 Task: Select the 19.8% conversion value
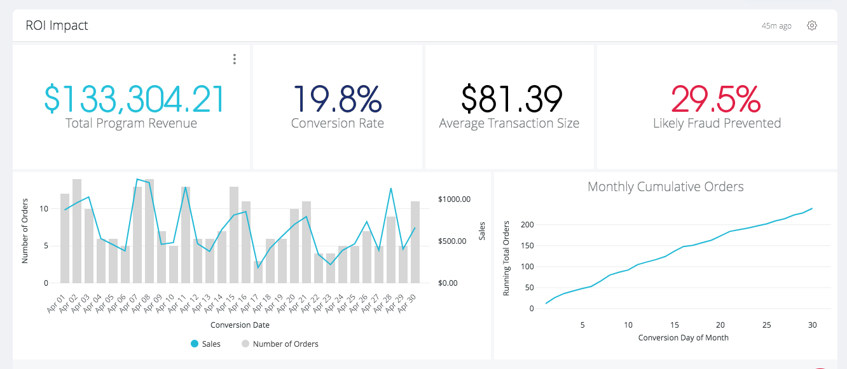pyautogui.click(x=337, y=99)
